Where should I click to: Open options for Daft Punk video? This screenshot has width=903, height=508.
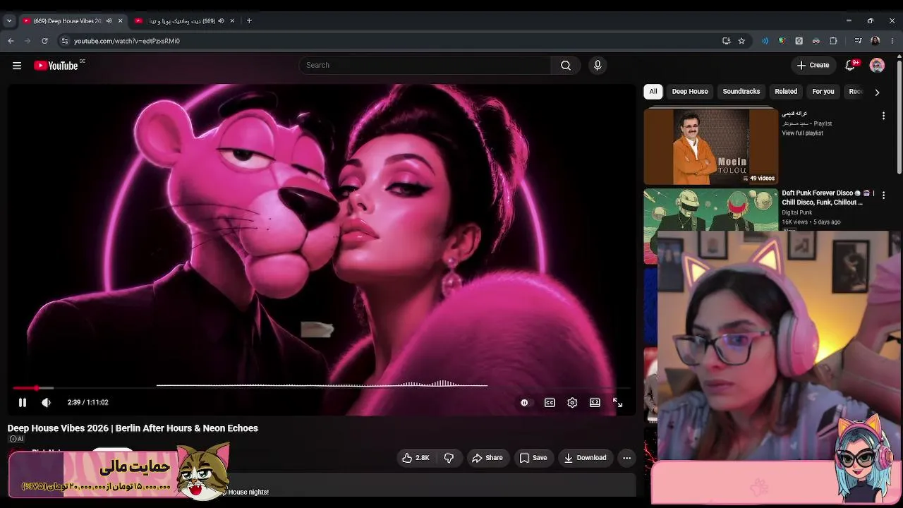883,195
